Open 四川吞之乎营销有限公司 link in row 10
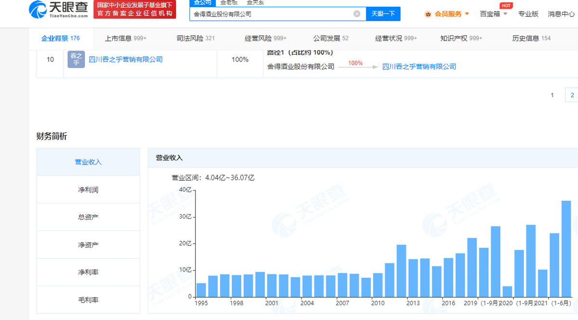Screen dimensions: 578x320 click(x=126, y=59)
